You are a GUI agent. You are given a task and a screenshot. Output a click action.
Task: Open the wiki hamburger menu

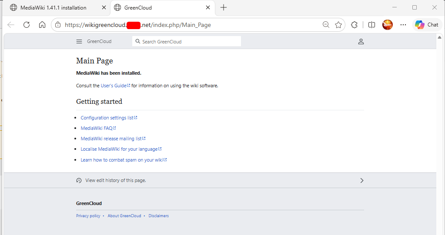(x=79, y=41)
